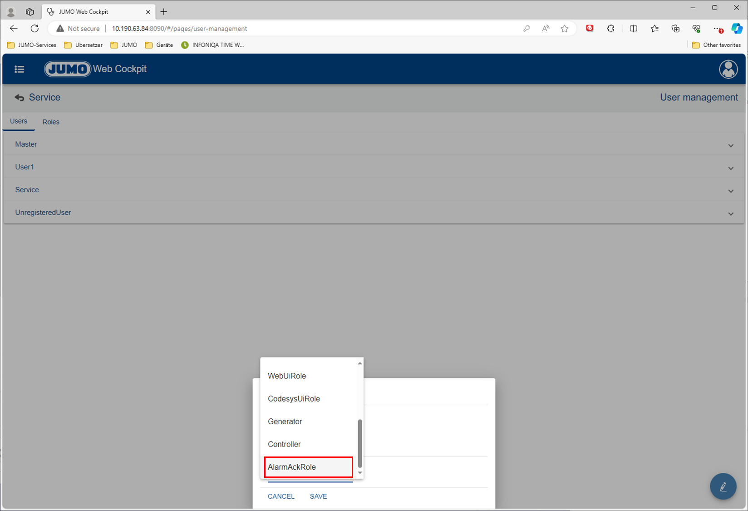Open browser extensions puzzle icon

coord(610,29)
